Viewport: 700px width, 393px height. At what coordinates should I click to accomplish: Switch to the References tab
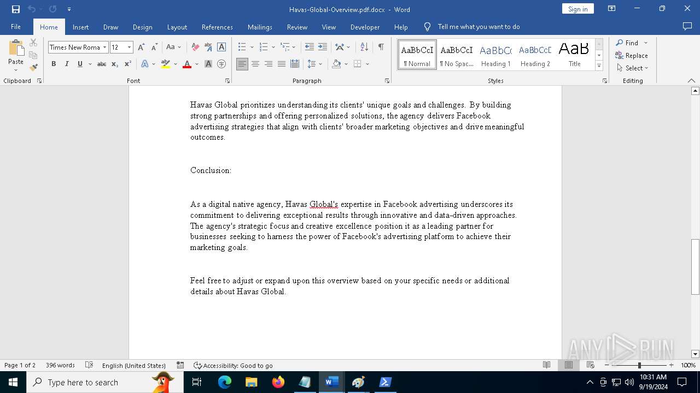[x=217, y=27]
